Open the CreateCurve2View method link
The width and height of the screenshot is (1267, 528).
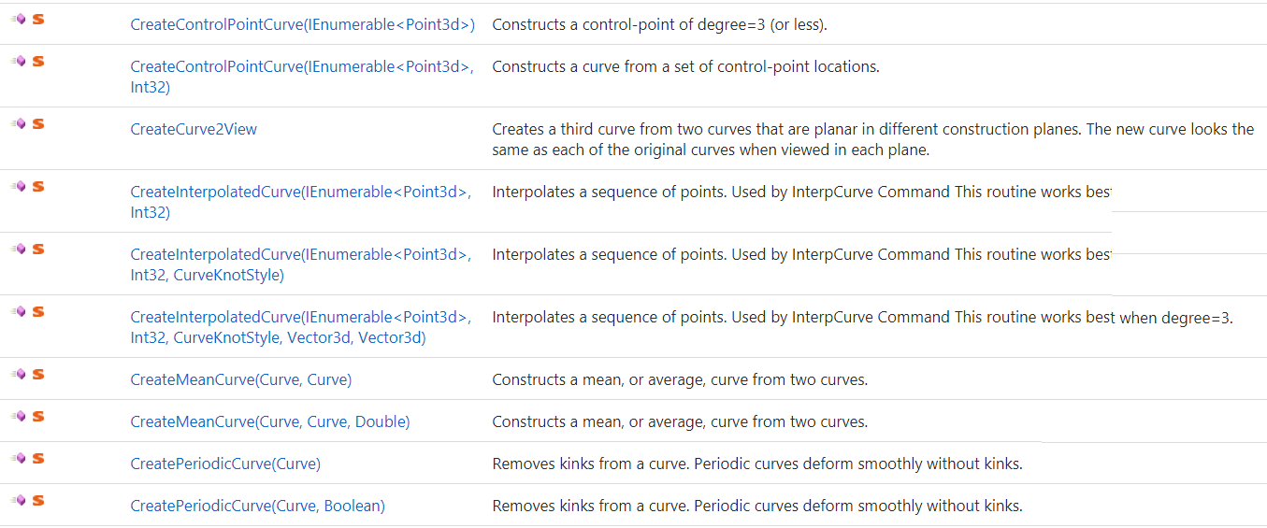(x=194, y=129)
